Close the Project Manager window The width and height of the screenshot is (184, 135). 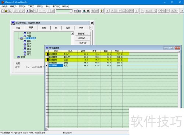[92, 23]
